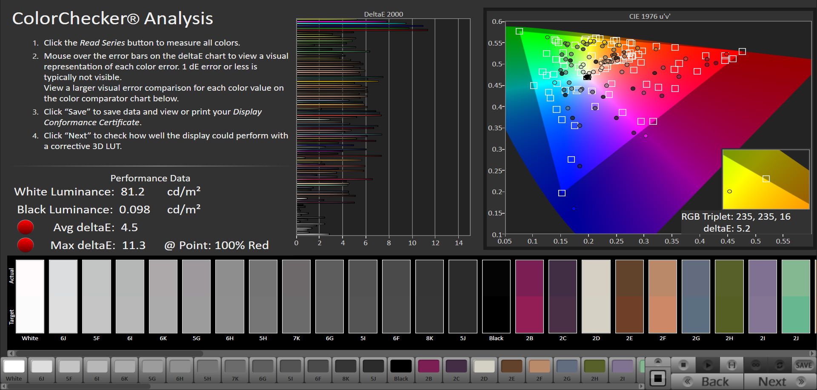Select the 7K swatch in bottom strip
This screenshot has width=817, height=390.
pos(235,370)
